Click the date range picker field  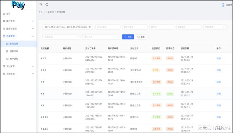pyautogui.click(x=68, y=27)
